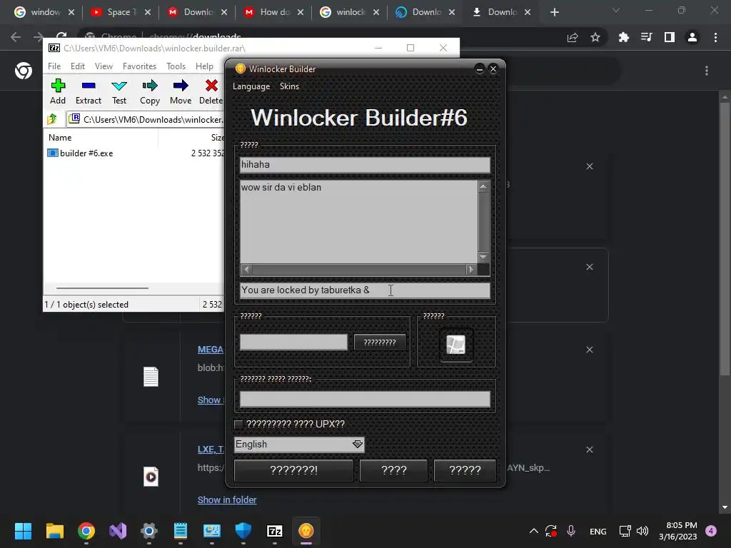
Task: Go up one folder level in 7-Zip
Action: pyautogui.click(x=52, y=119)
